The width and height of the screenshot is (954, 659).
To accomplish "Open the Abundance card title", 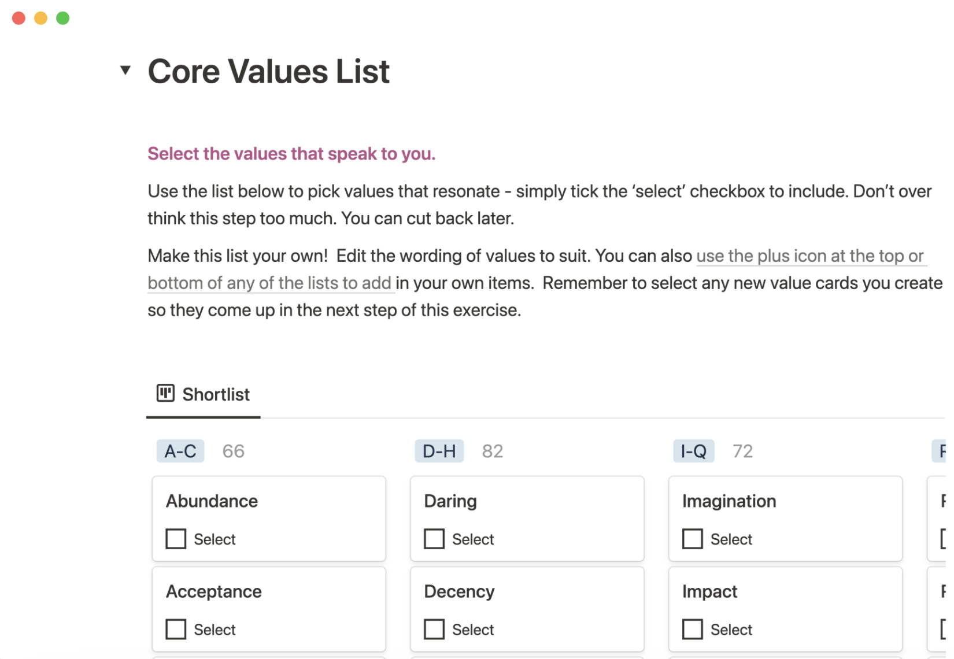I will (212, 501).
